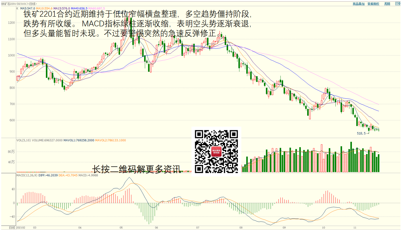This screenshot has height=230, width=402.
Task: Click the 日线 label at bottom left
Action: (12, 227)
